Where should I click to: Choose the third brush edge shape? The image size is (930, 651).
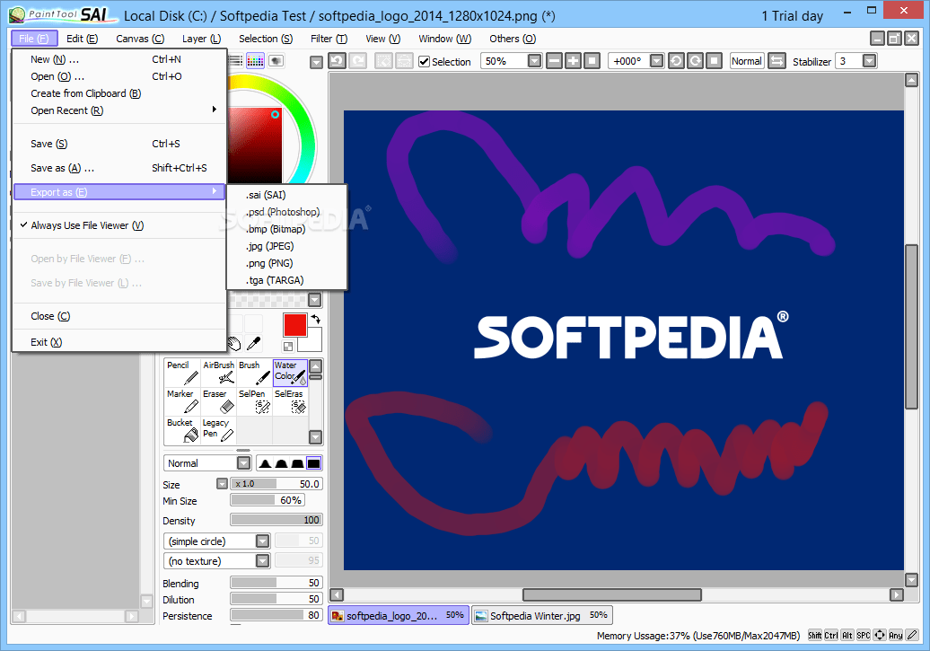click(x=297, y=463)
